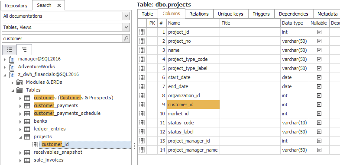This screenshot has height=165, width=340.
Task: Click the customer_payments table icon
Action: pyautogui.click(x=27, y=106)
